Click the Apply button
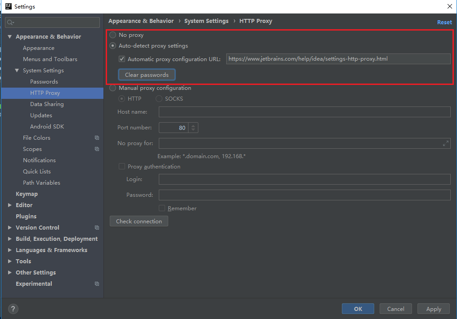Viewport: 457px width, 319px height. (x=434, y=309)
